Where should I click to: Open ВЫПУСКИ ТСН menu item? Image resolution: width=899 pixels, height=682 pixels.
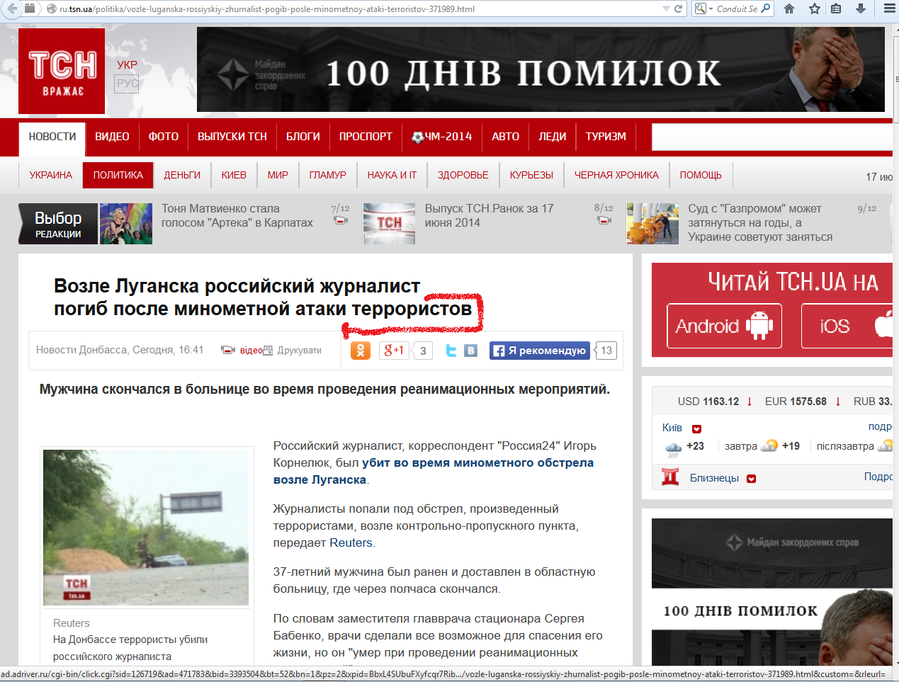tap(232, 137)
